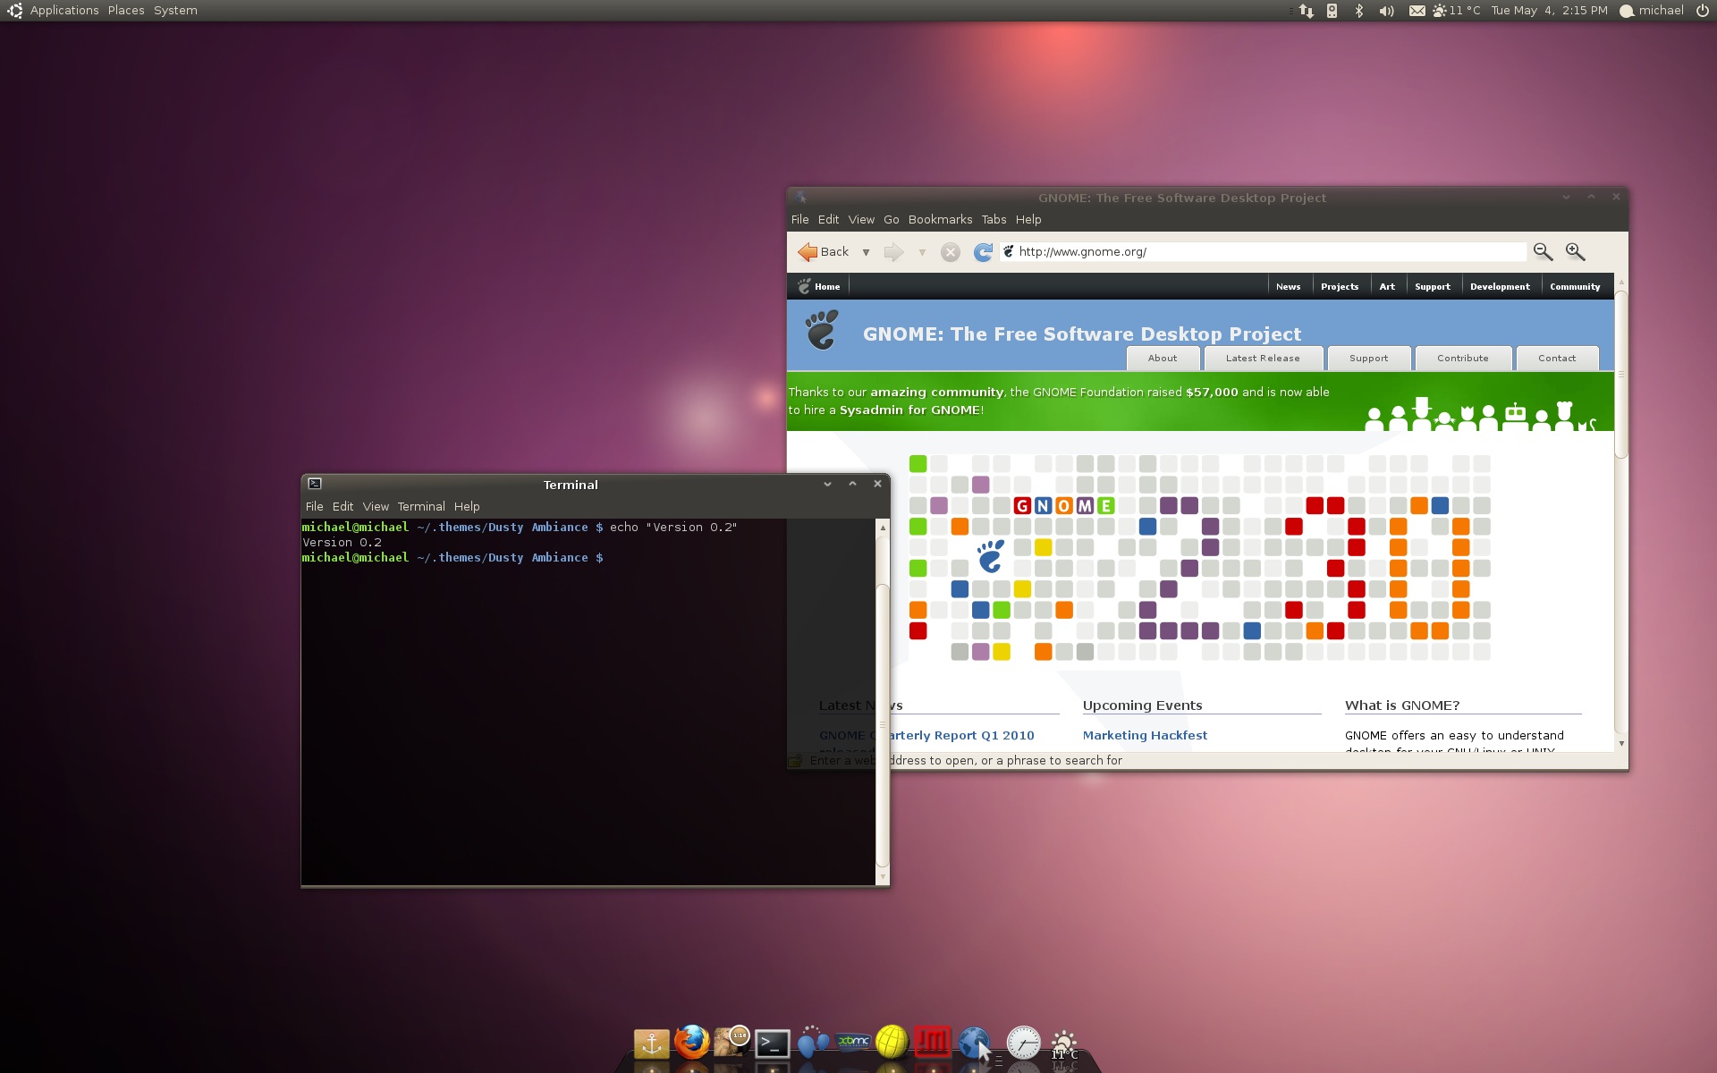Open the browser's Go menu
This screenshot has height=1073, width=1717.
pos(892,219)
